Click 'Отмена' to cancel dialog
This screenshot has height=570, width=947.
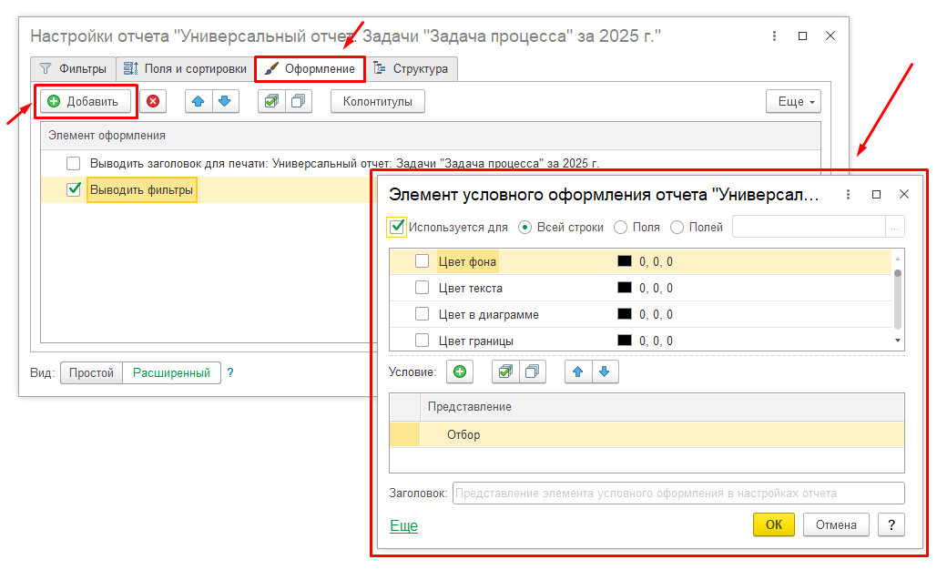click(836, 524)
